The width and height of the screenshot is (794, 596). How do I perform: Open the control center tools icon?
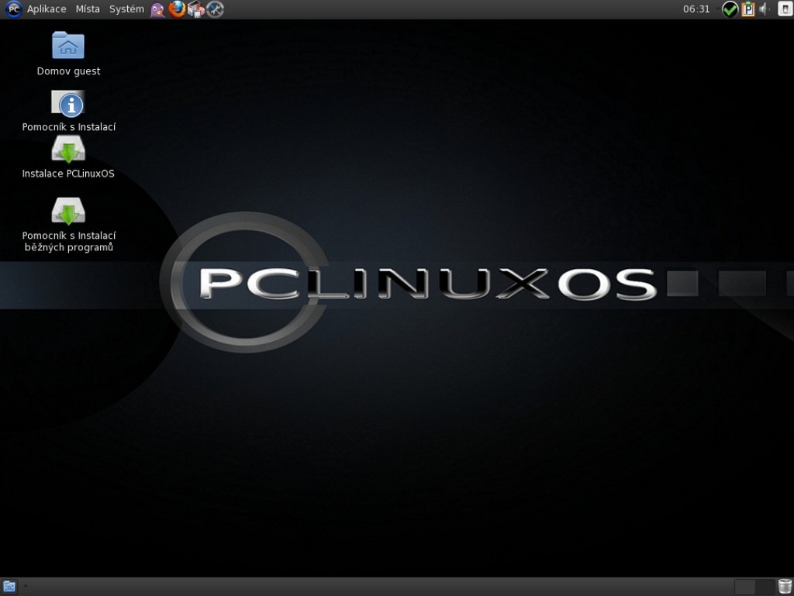[216, 9]
